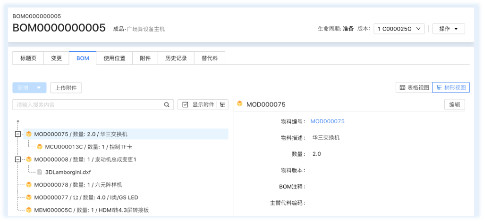Click the cube icon in the MOD000075 detail header
Image resolution: width=483 pixels, height=221 pixels.
[239, 104]
